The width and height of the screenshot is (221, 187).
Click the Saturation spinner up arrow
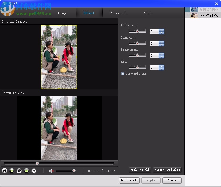pos(162,54)
